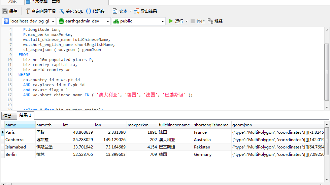Image resolution: width=330 pixels, height=185 pixels.
Task: Click the Export results (导出结果) icon
Action: [137, 11]
